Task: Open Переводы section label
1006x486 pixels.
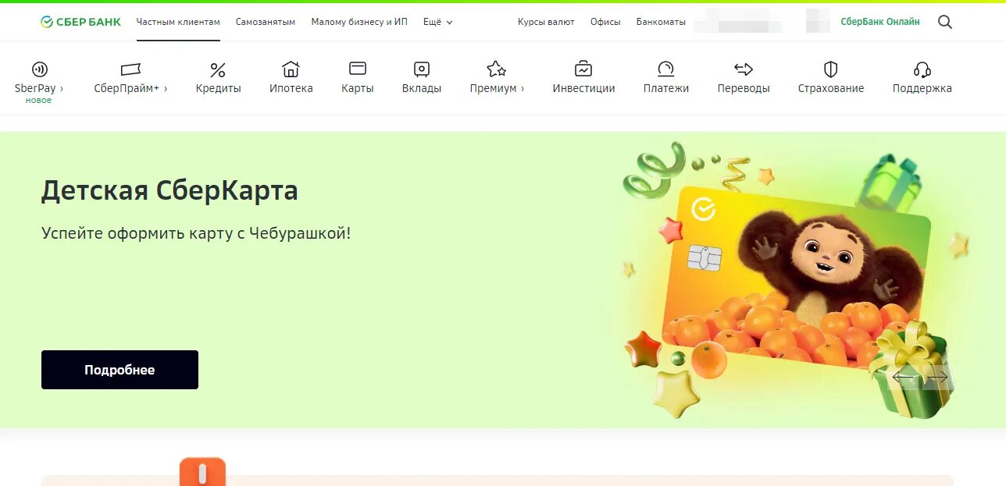Action: pyautogui.click(x=744, y=88)
